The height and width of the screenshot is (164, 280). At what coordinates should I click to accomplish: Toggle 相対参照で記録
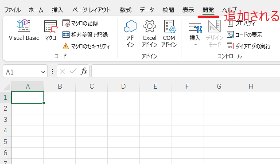(85, 35)
